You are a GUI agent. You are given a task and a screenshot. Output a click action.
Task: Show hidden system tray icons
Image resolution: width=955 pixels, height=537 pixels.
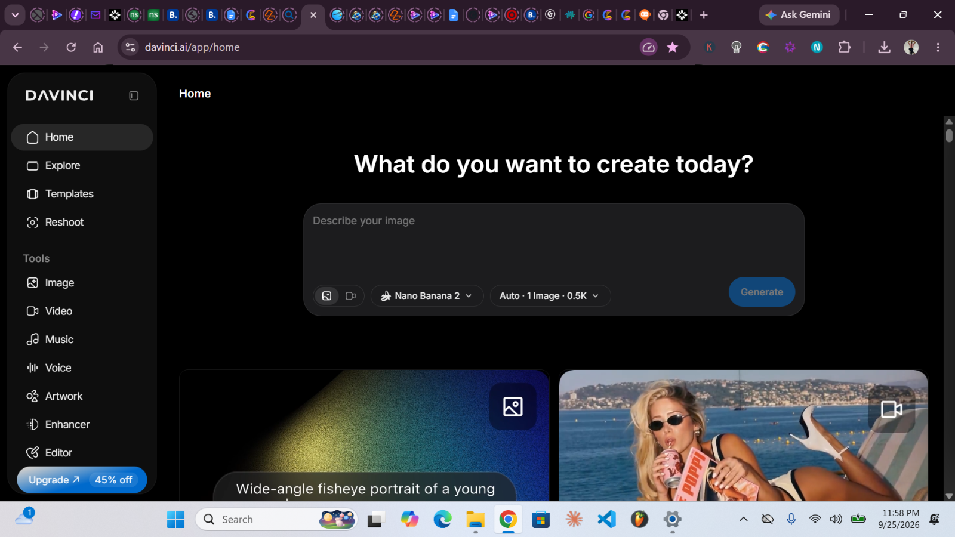743,520
